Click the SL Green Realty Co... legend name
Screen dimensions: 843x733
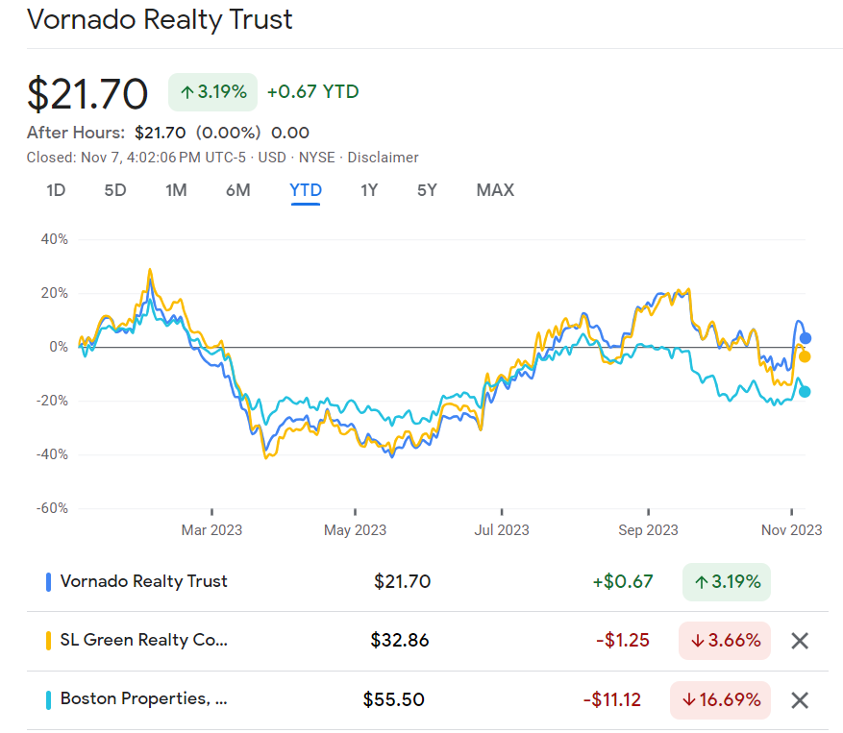click(x=143, y=640)
